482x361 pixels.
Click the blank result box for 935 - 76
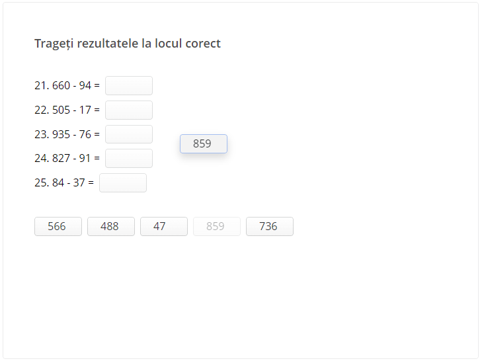coord(129,134)
